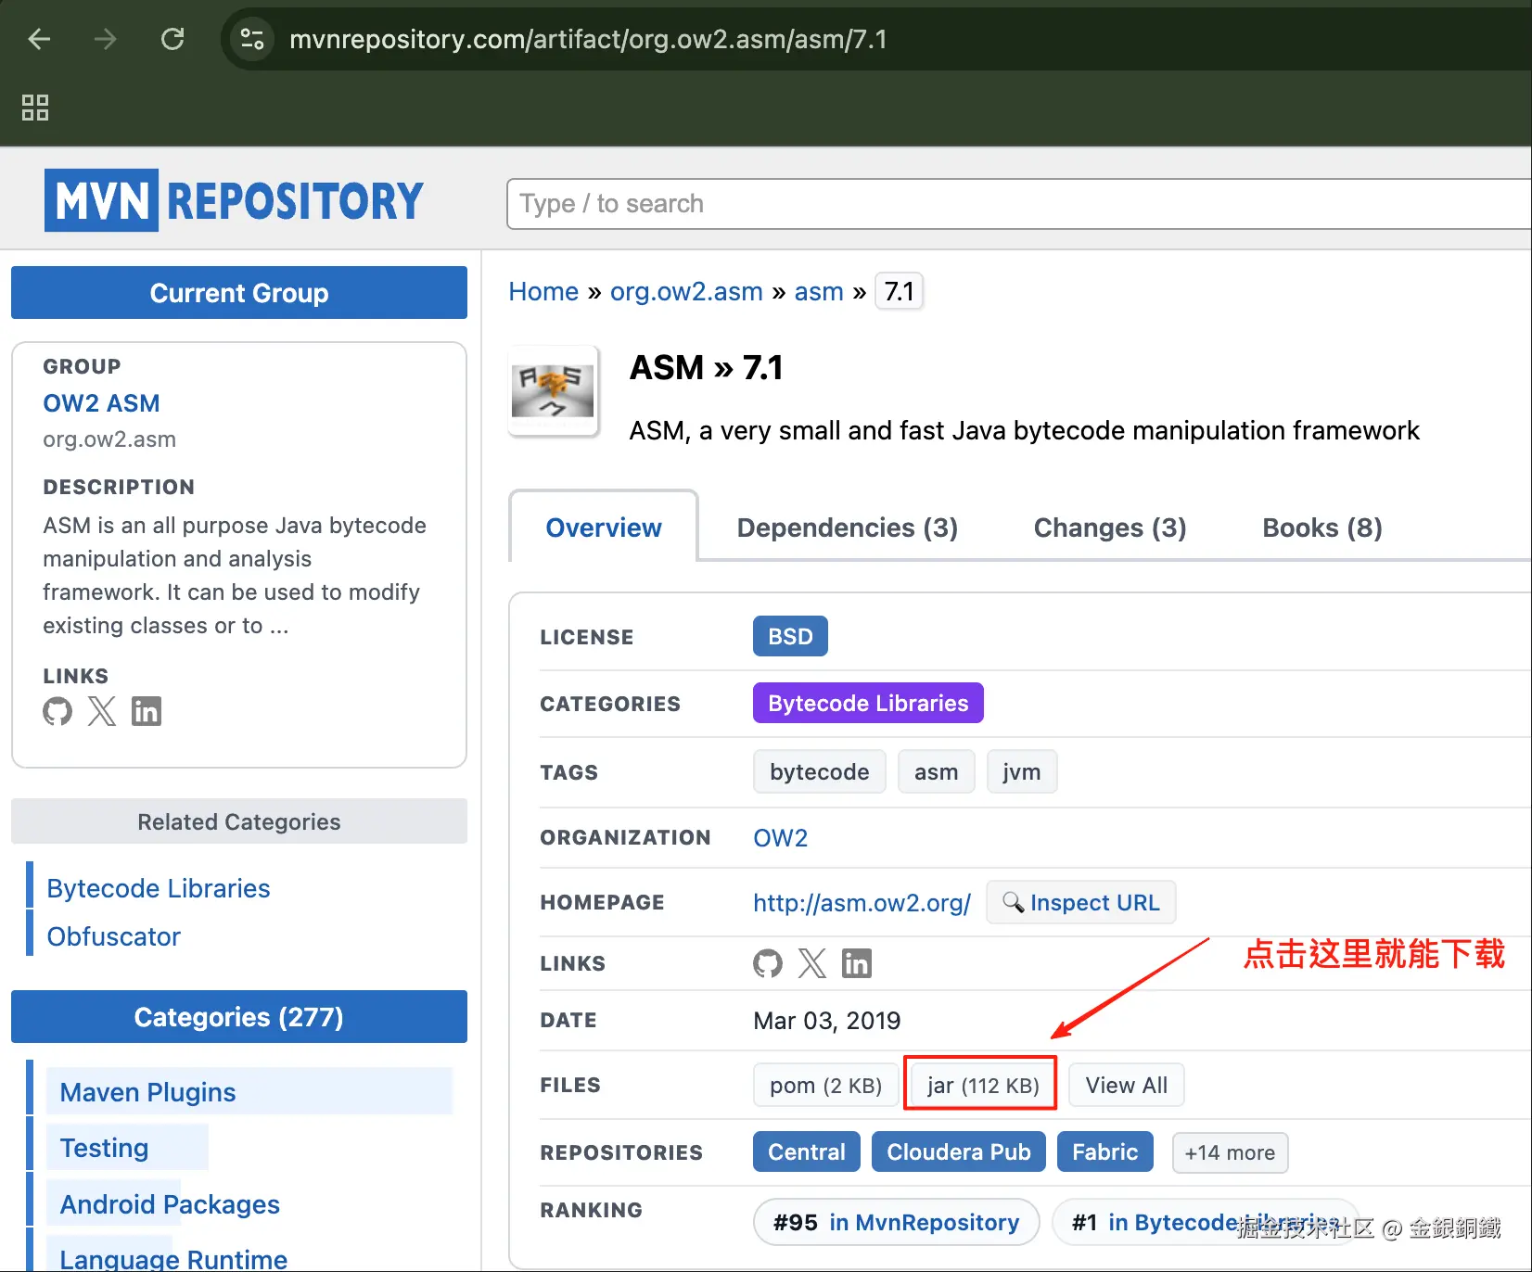Select the Books (8) tab
The width and height of the screenshot is (1532, 1272).
[x=1321, y=528]
